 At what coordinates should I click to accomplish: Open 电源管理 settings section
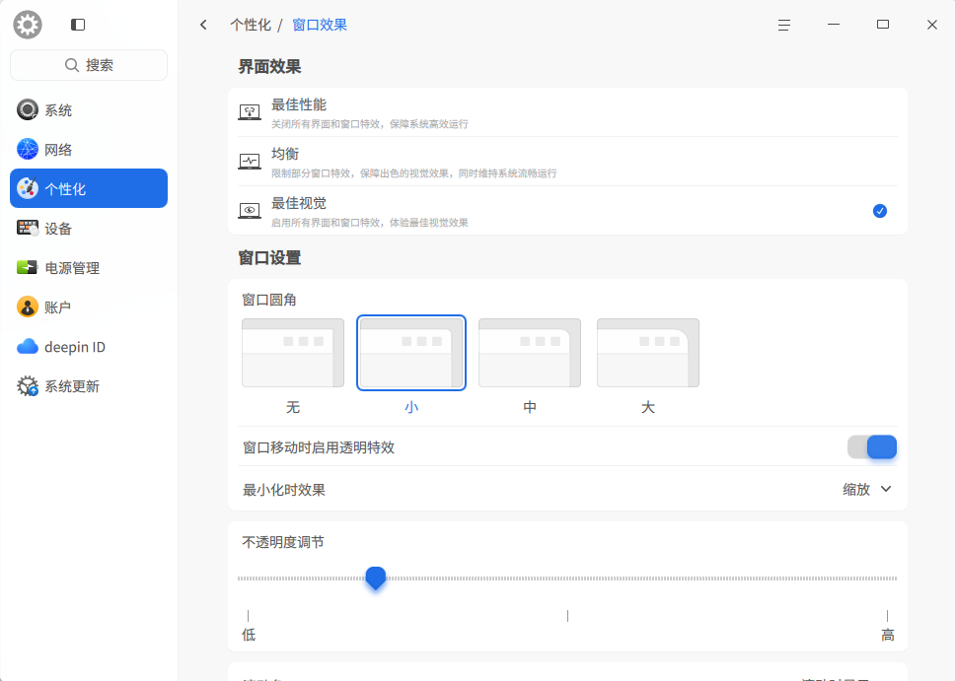[89, 267]
